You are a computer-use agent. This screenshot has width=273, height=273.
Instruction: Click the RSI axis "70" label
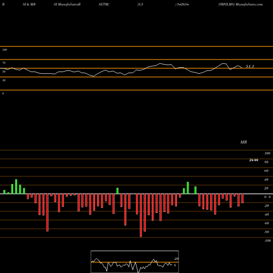point(4,63)
